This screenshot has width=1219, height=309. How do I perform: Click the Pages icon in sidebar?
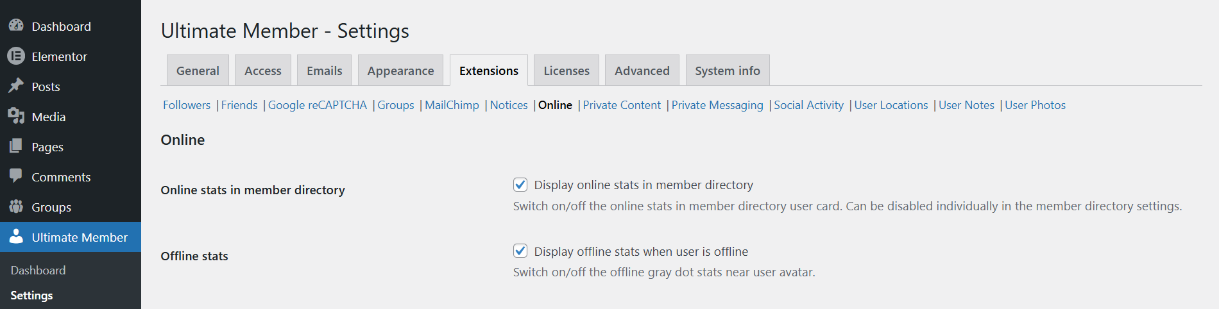tap(16, 146)
